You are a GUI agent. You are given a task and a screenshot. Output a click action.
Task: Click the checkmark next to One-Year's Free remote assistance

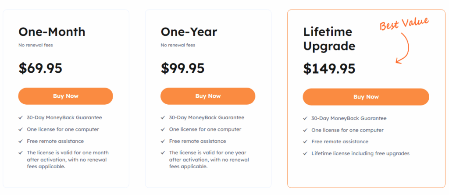(x=163, y=141)
